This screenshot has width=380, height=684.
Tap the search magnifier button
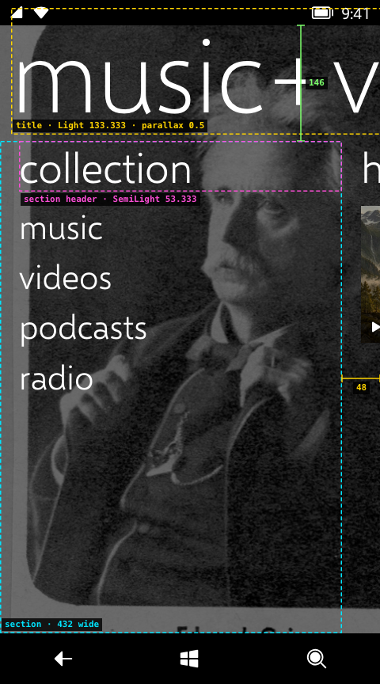pos(317,659)
